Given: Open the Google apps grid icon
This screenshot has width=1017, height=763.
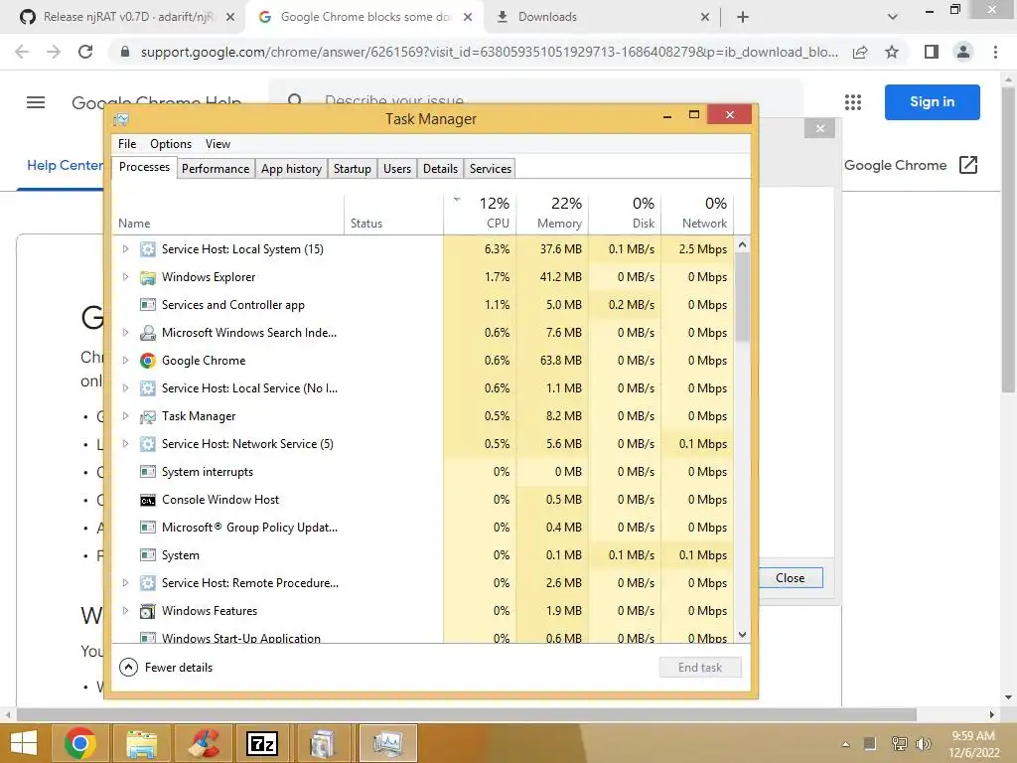Looking at the screenshot, I should pos(853,102).
